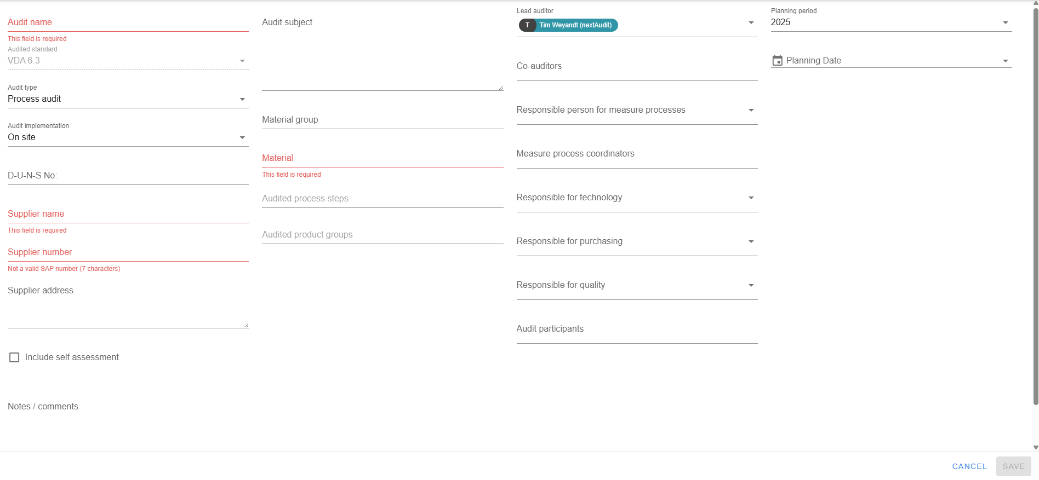This screenshot has height=480, width=1039.
Task: Expand Responsible for purchasing dropdown
Action: 751,241
